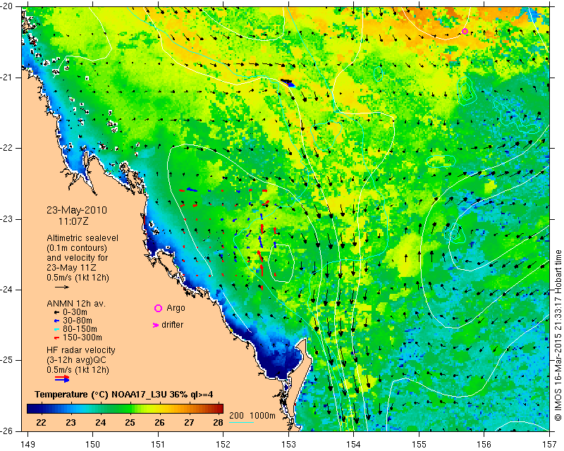
Task: Click the latitude axis label '-21'
Action: pyautogui.click(x=6, y=78)
